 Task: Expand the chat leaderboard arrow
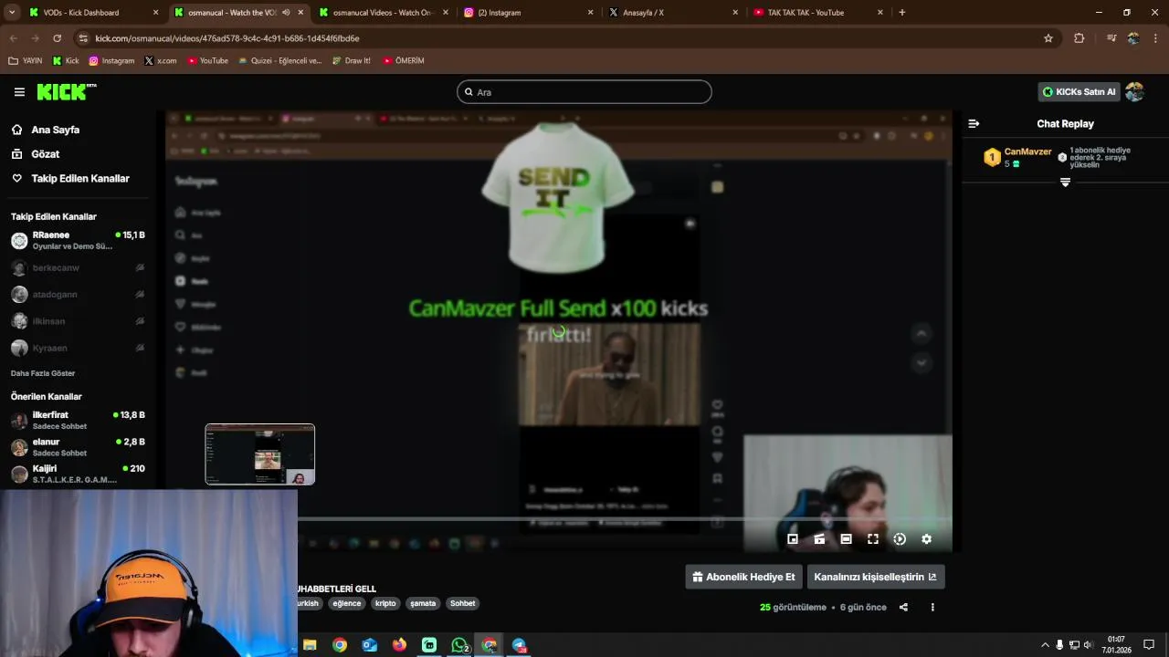(x=1065, y=182)
